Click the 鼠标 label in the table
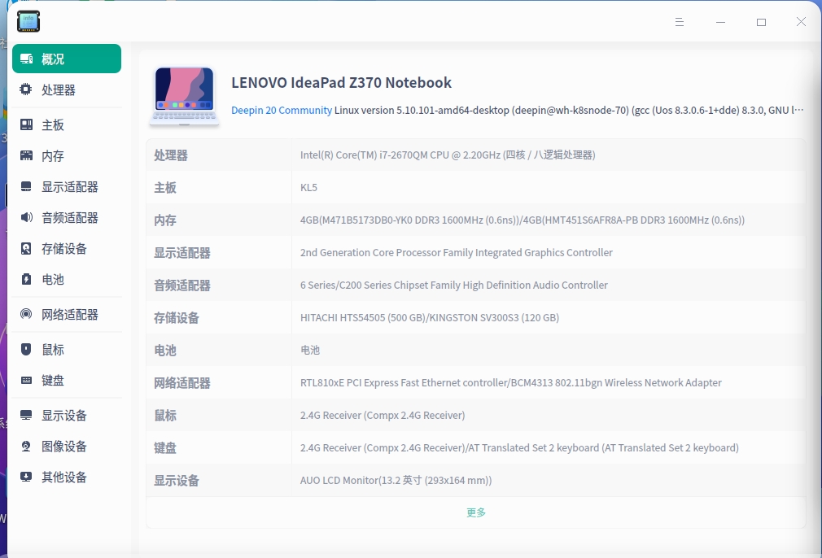The image size is (822, 558). pos(165,415)
